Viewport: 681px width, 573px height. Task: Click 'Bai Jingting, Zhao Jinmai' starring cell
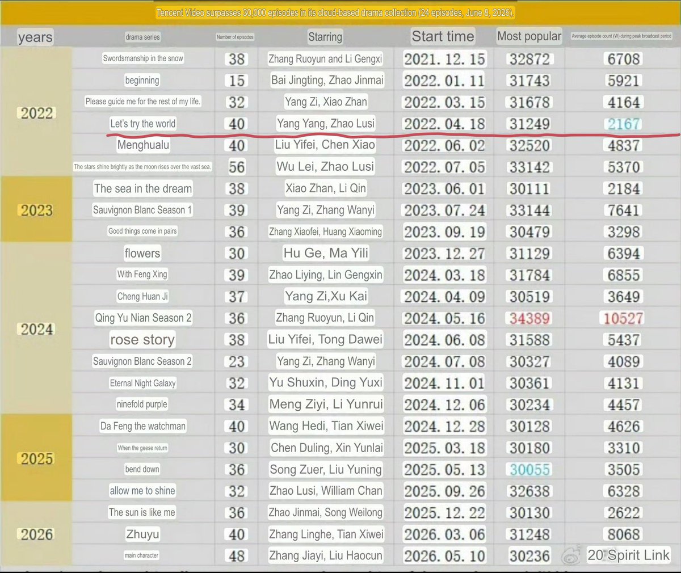pyautogui.click(x=327, y=81)
